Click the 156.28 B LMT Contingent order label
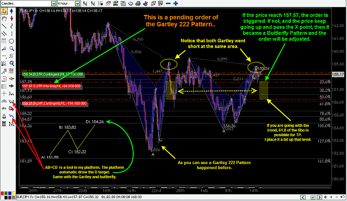The width and height of the screenshot is (347, 201). 54,104
